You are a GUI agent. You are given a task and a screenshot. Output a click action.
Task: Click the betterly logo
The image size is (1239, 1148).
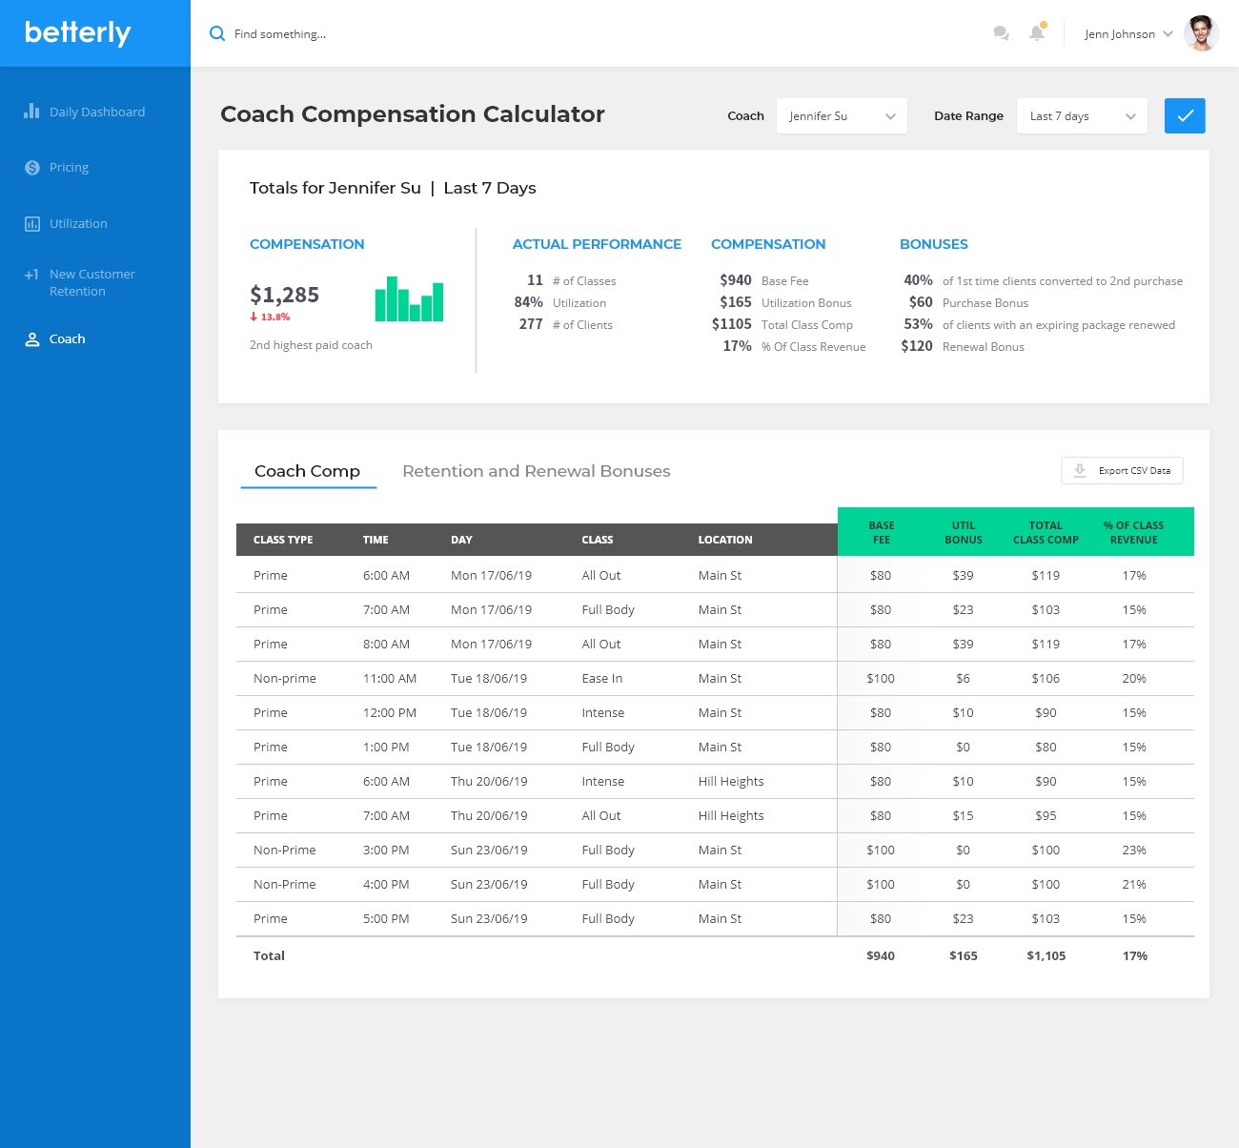coord(78,33)
